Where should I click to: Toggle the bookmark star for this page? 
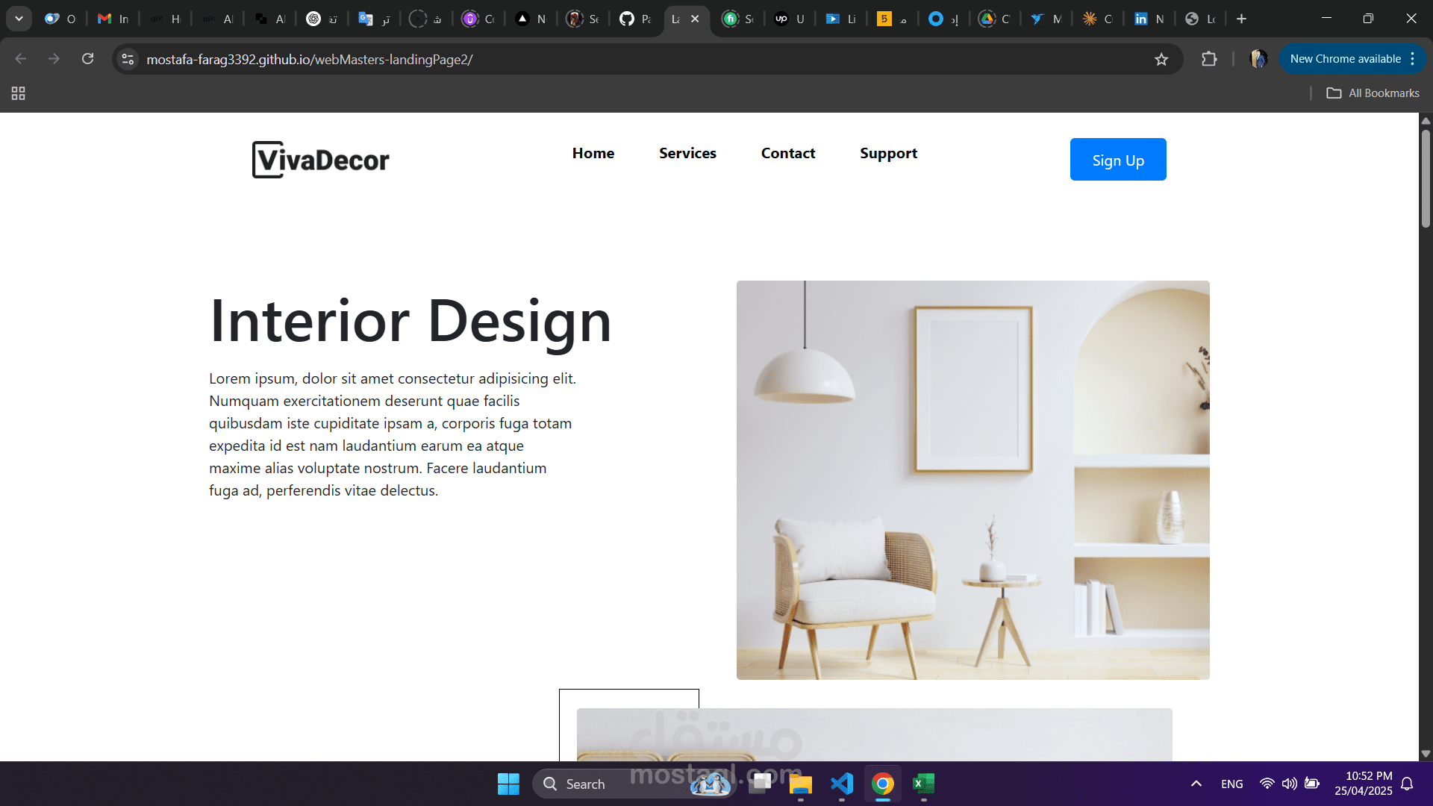pos(1162,59)
